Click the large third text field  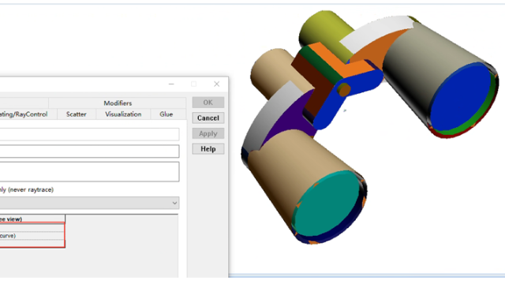[x=89, y=172]
